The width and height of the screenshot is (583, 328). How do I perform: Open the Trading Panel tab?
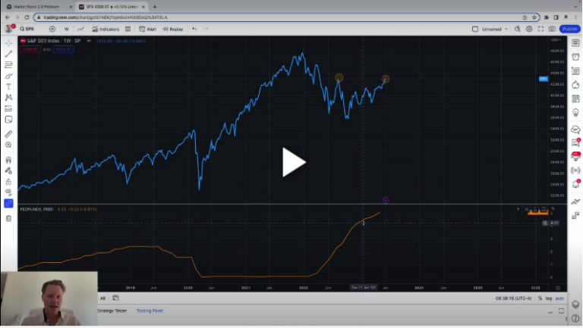pos(150,311)
